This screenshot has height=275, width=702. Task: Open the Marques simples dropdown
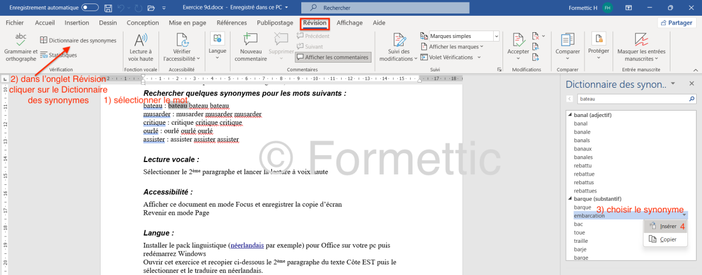click(x=463, y=36)
